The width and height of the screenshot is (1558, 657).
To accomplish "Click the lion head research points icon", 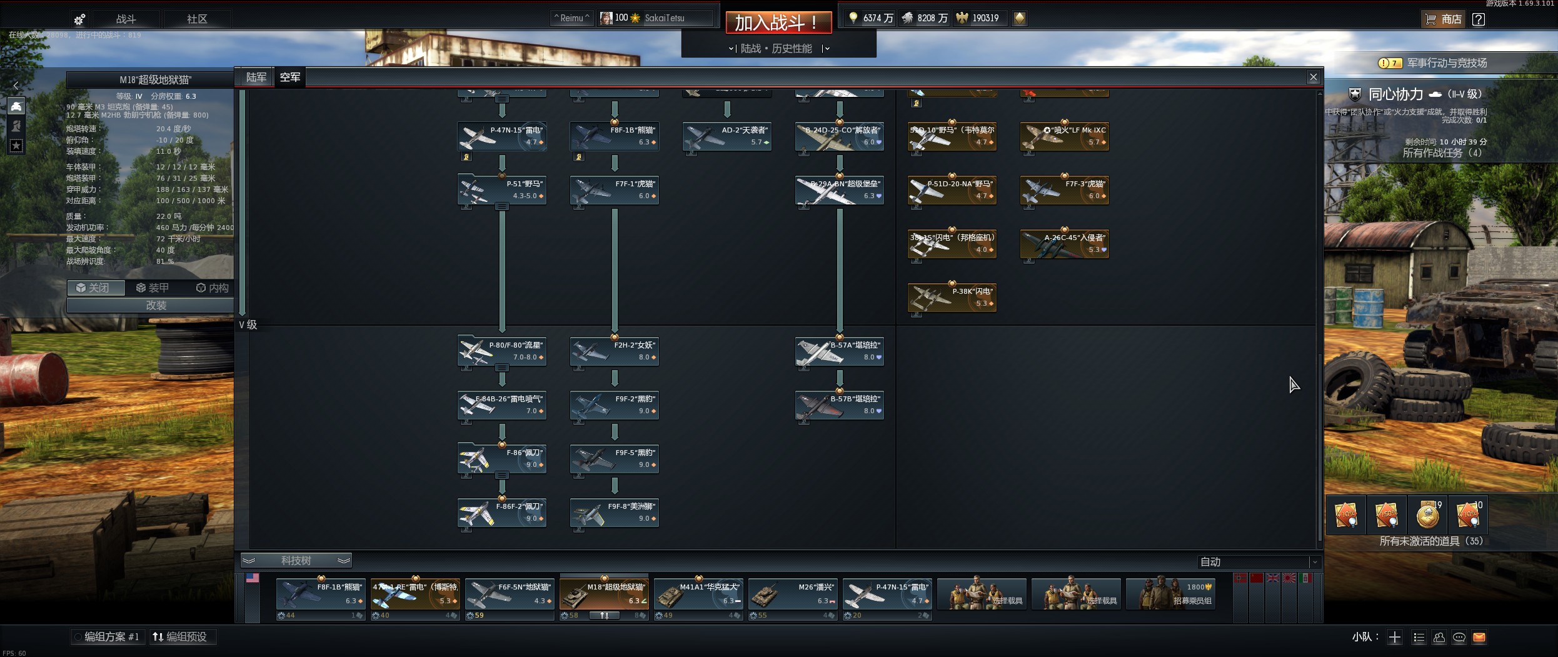I will coord(907,18).
